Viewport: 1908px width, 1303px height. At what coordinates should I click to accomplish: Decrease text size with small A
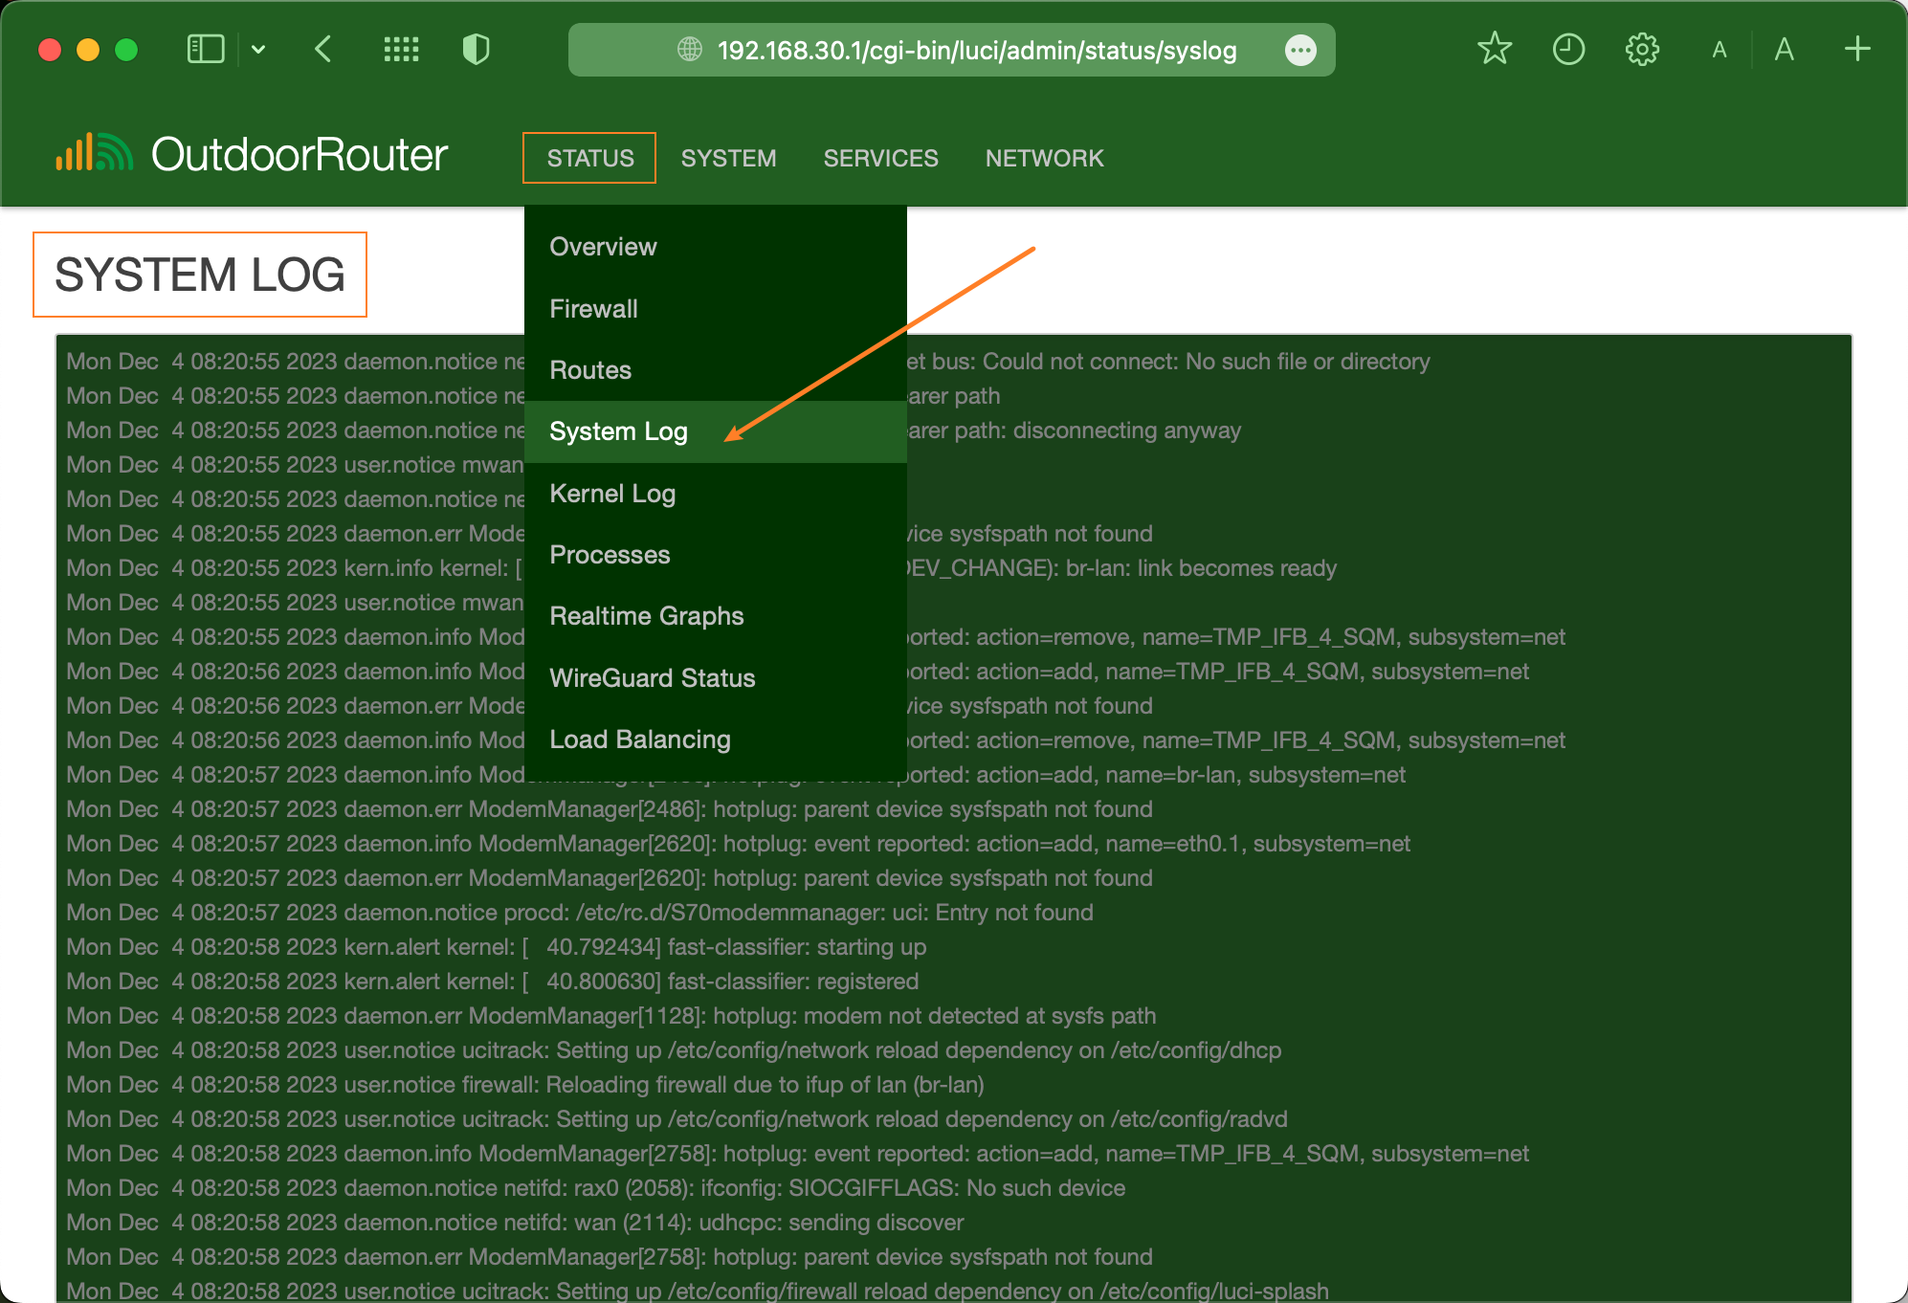pos(1719,50)
